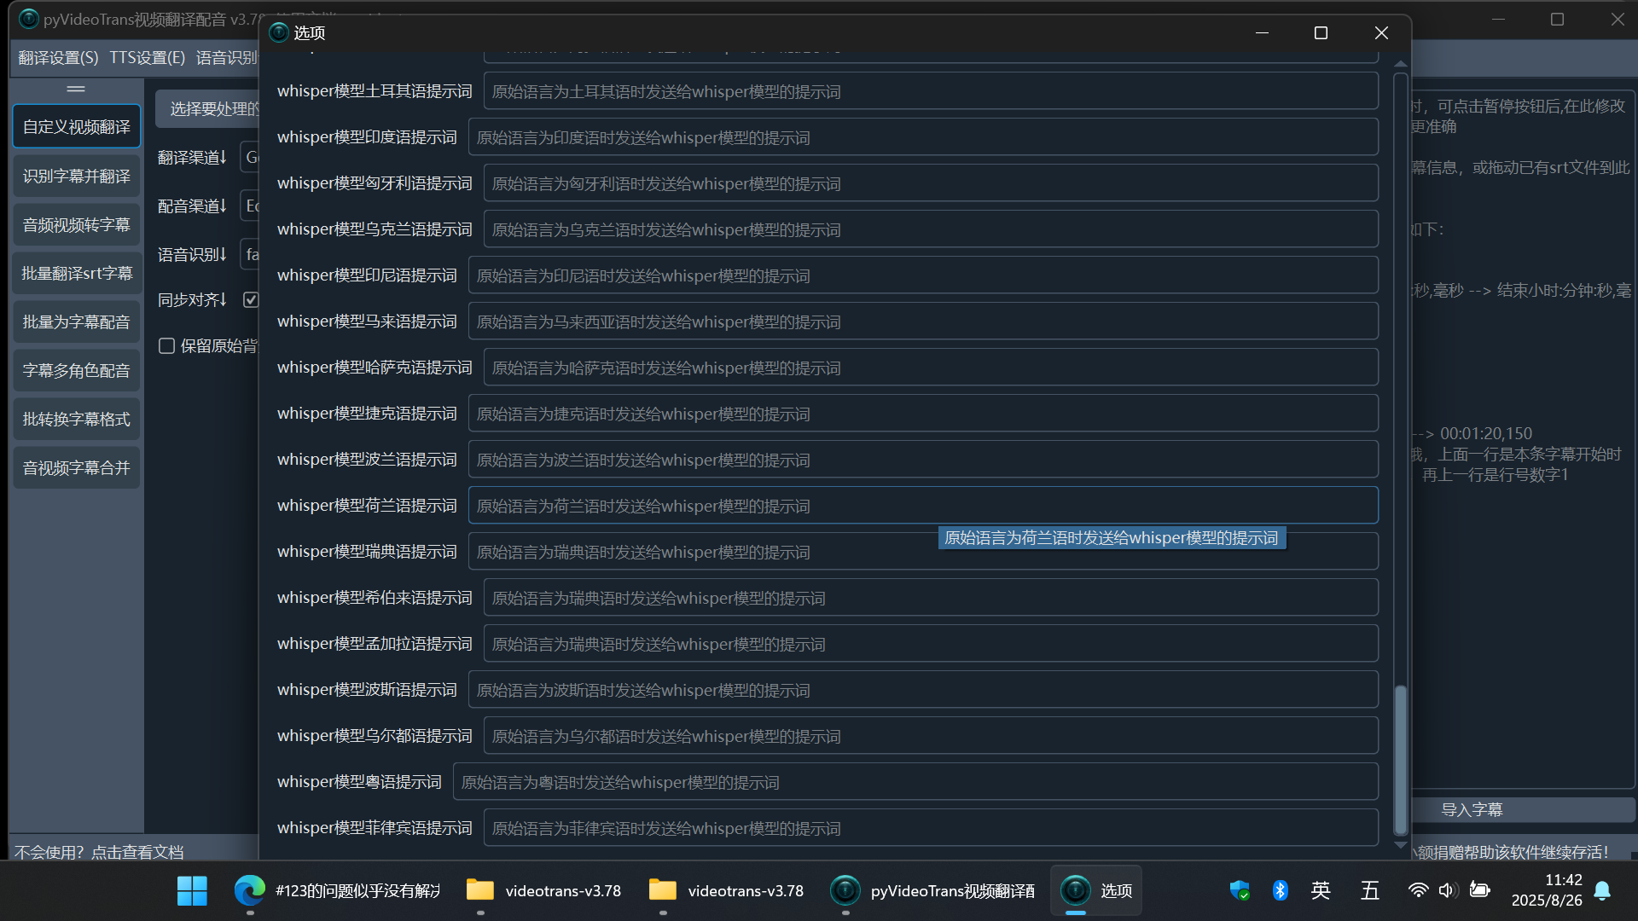Open the Windows Start menu
1638x921 pixels.
pyautogui.click(x=192, y=891)
